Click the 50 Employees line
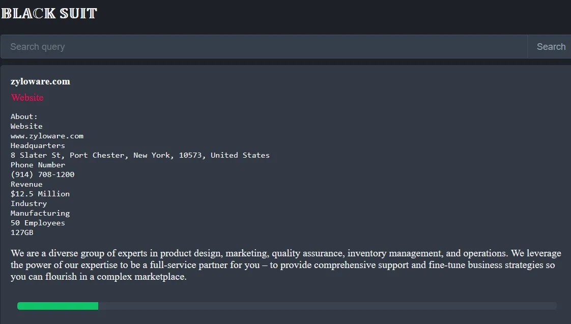 (x=38, y=223)
